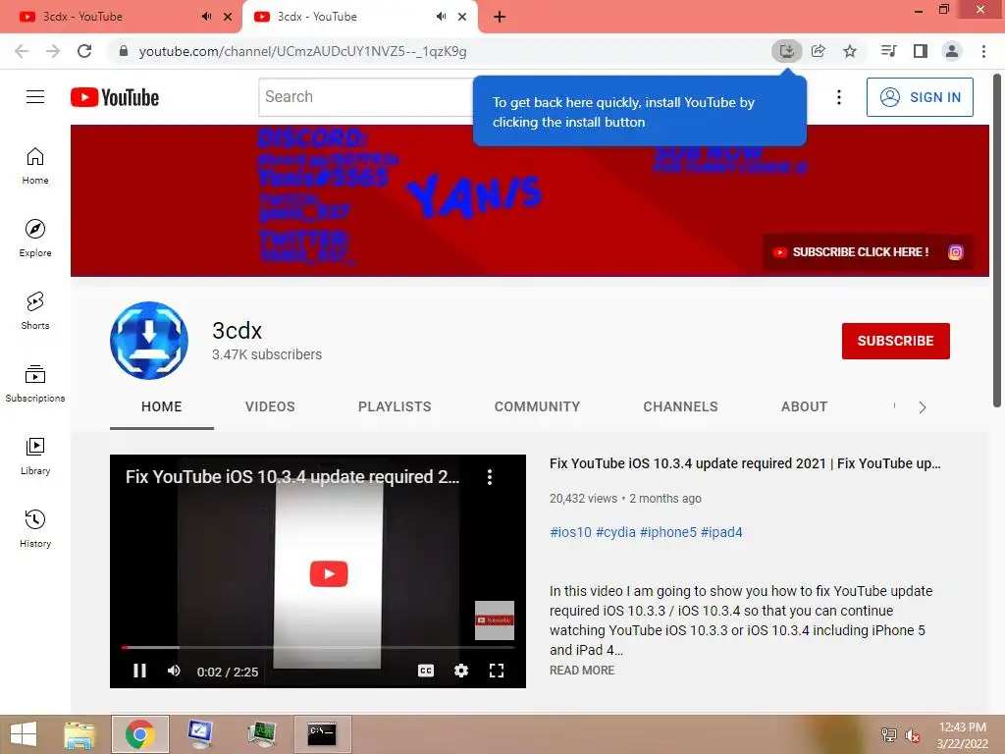Open video settings gear

tap(461, 671)
